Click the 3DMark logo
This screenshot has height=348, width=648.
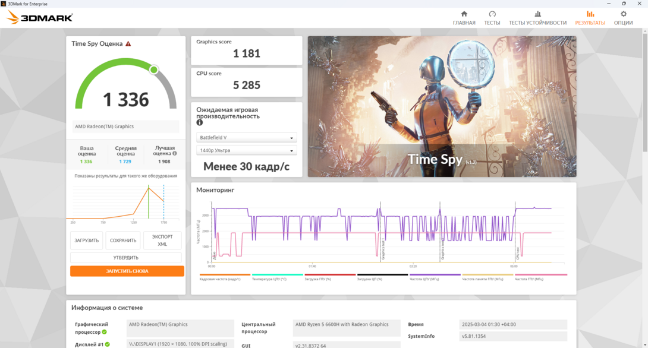coord(39,17)
